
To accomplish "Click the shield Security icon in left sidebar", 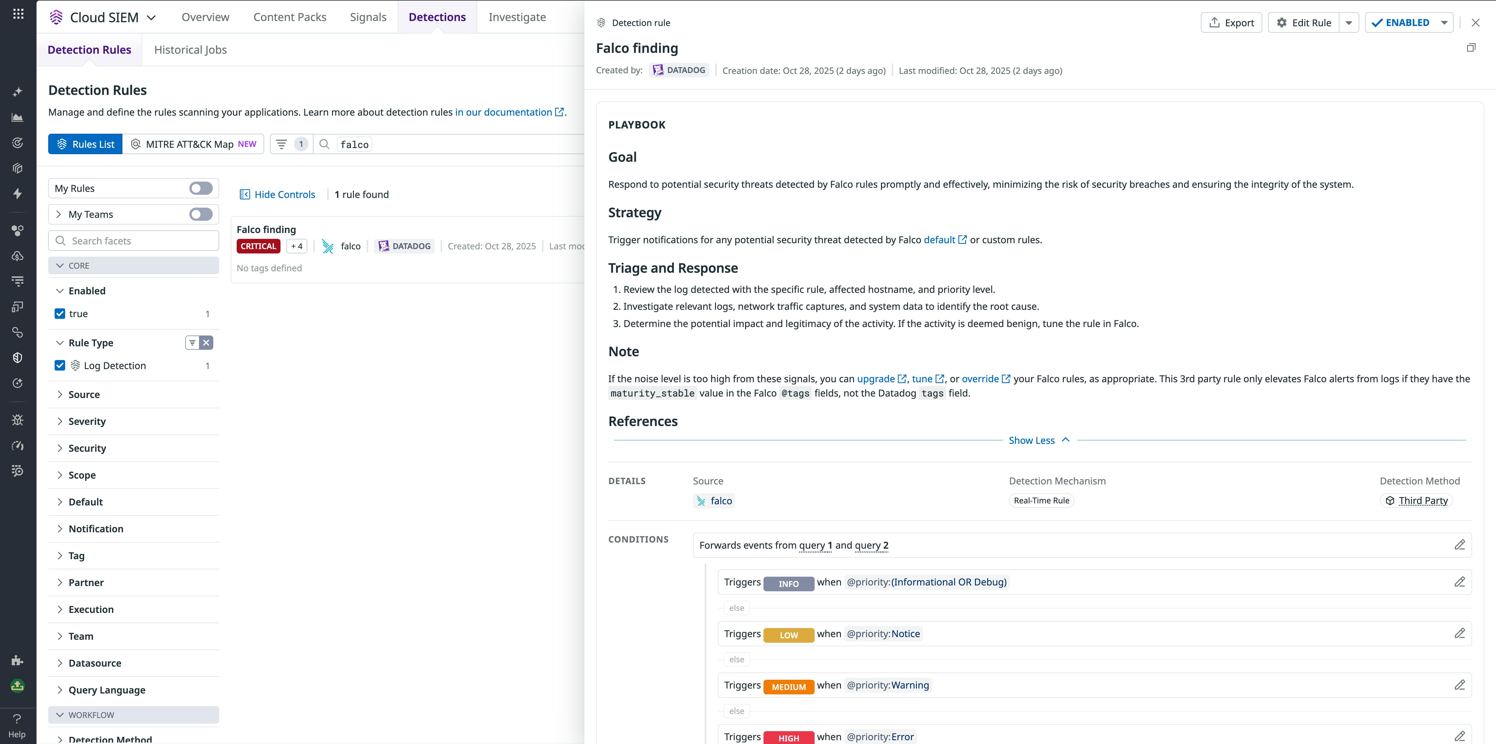I will 18,357.
